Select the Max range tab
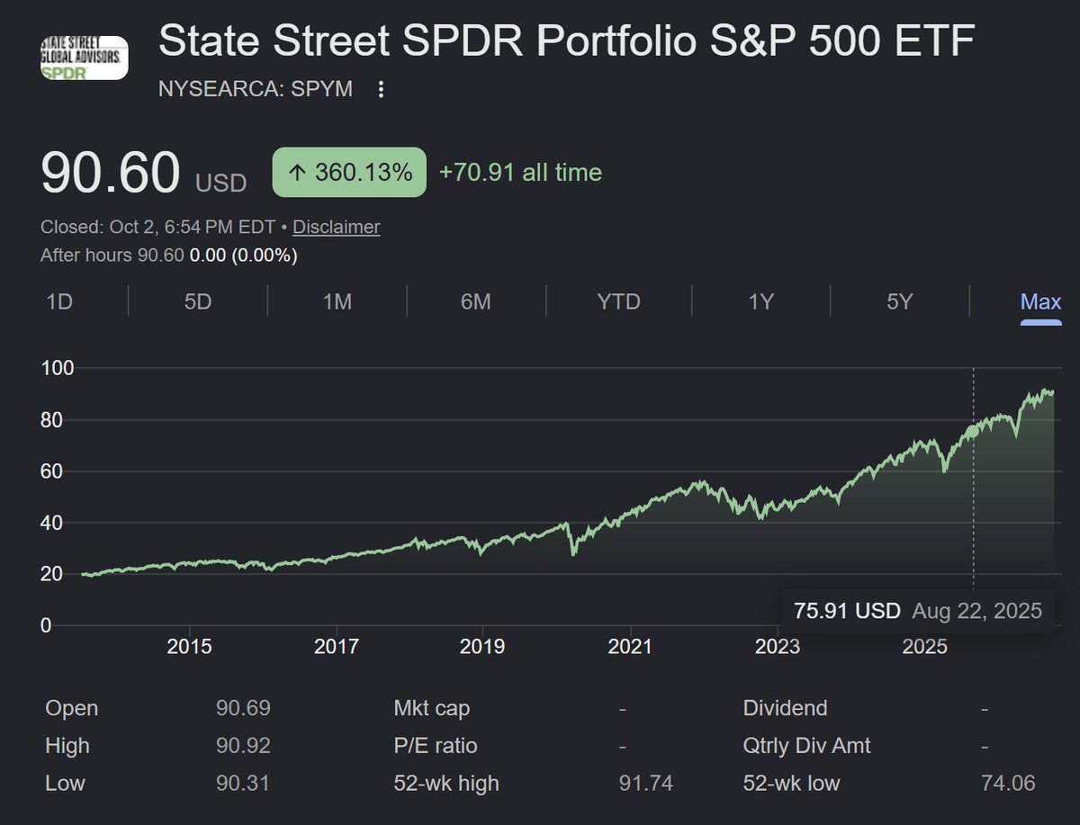Screen dimensions: 1080x825 click(1041, 302)
